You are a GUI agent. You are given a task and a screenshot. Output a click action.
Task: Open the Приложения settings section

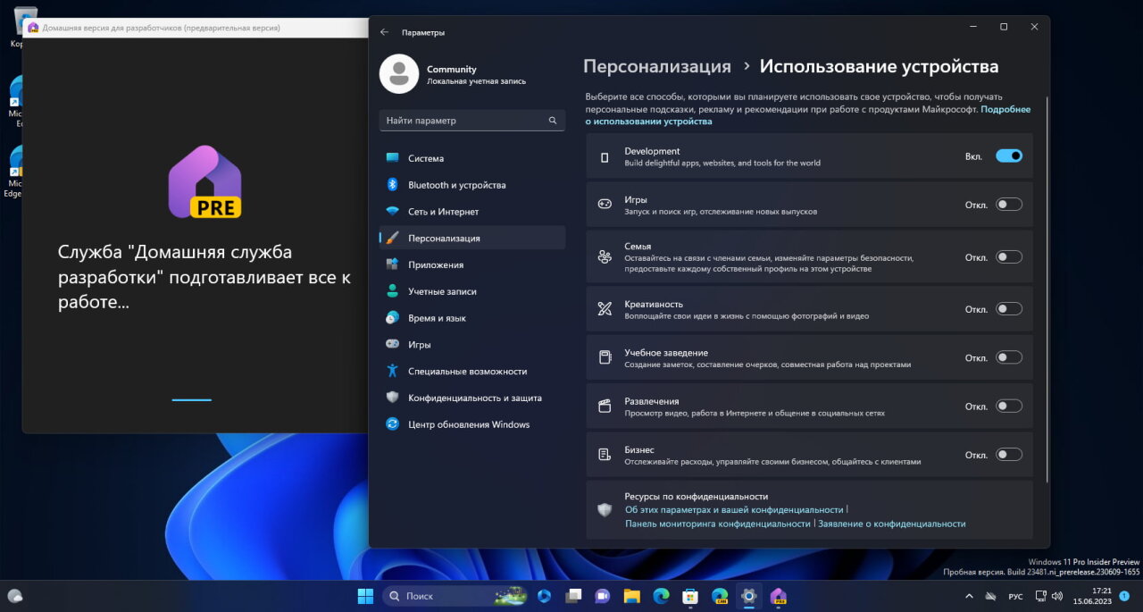coord(472,264)
